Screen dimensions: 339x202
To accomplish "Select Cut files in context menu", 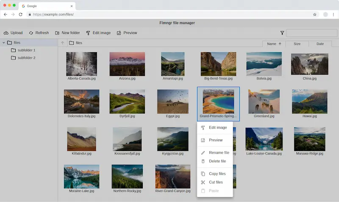I will [x=215, y=182].
